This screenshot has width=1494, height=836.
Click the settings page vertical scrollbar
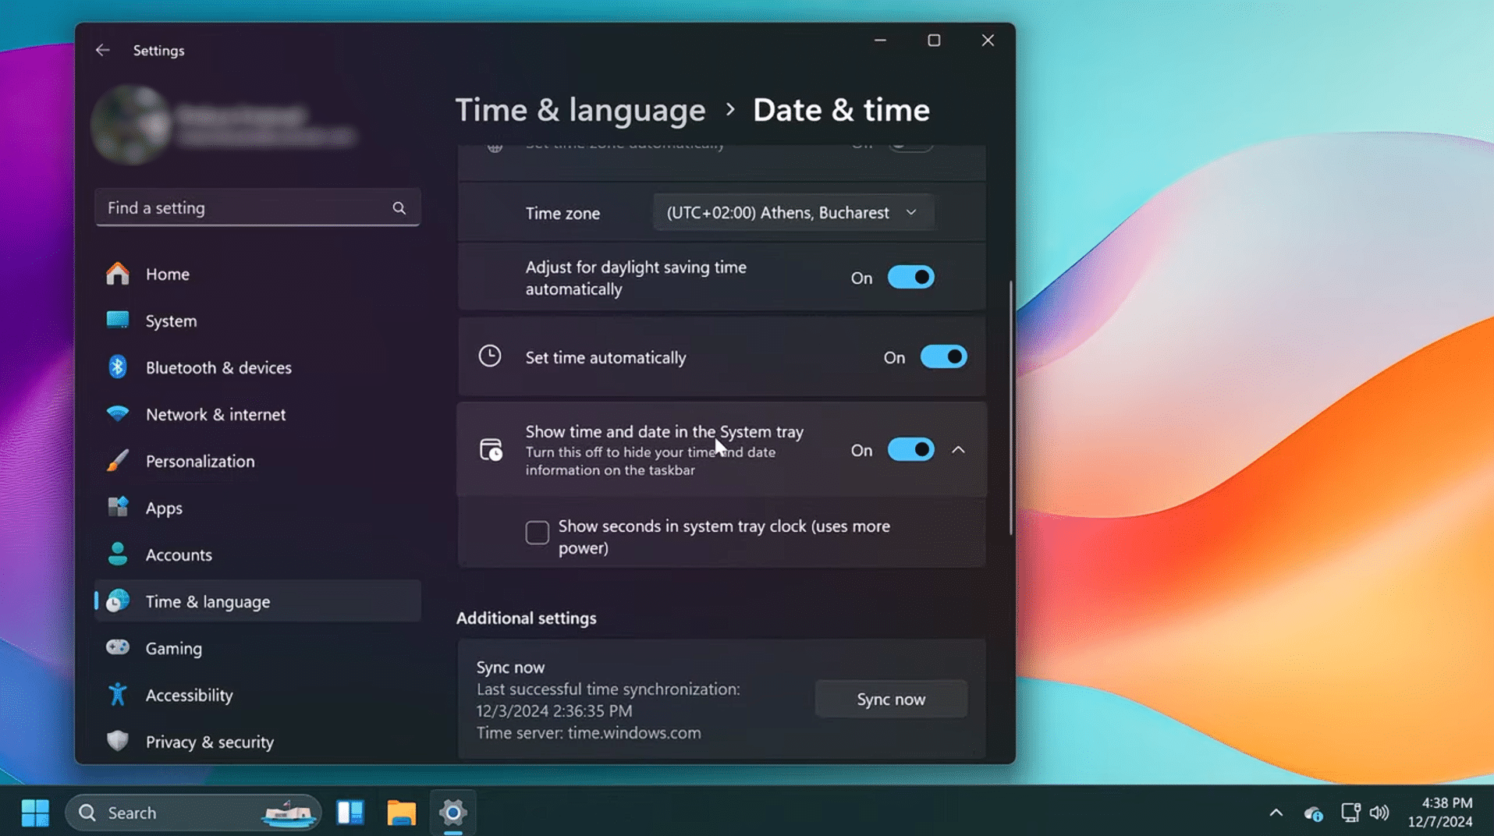pyautogui.click(x=1011, y=407)
